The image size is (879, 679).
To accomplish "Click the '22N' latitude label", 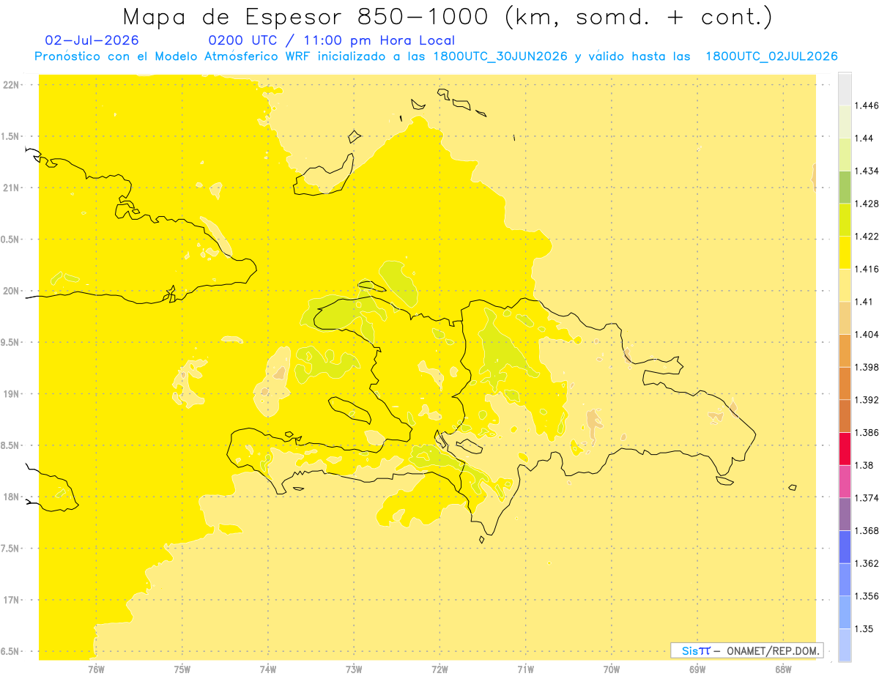I will [12, 84].
